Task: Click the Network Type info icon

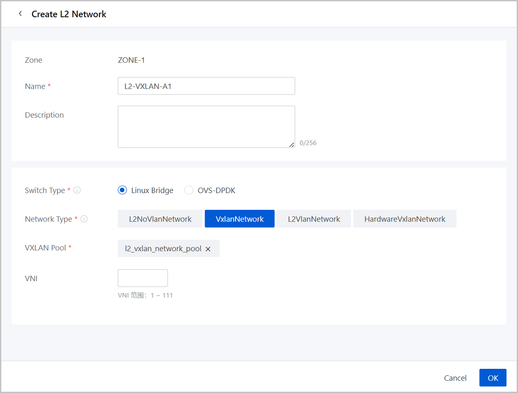Action: point(84,219)
